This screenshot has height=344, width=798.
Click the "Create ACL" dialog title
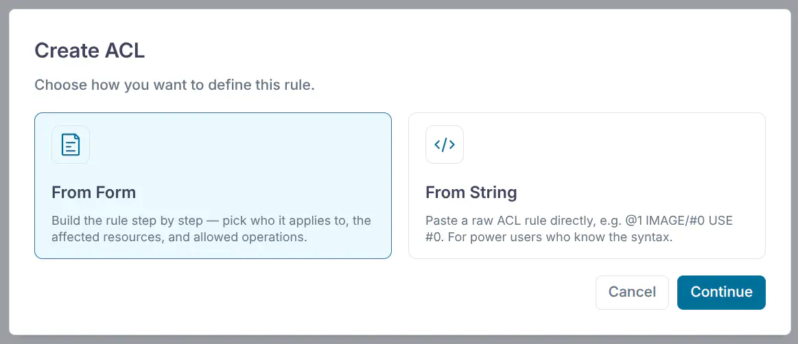[90, 51]
